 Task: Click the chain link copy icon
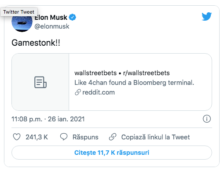113,137
